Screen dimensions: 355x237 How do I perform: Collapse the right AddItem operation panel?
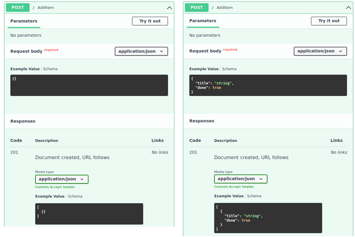348,8
